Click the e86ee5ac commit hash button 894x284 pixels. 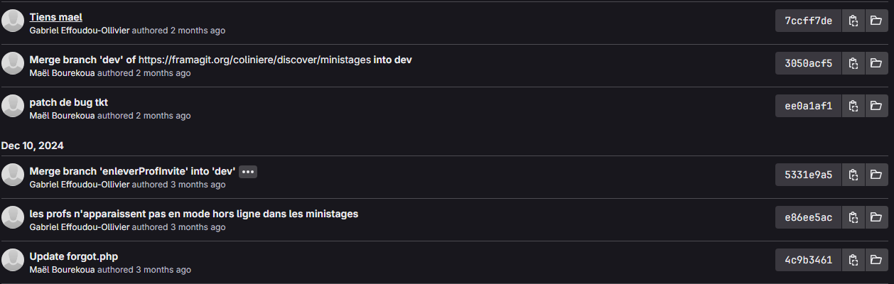click(808, 217)
